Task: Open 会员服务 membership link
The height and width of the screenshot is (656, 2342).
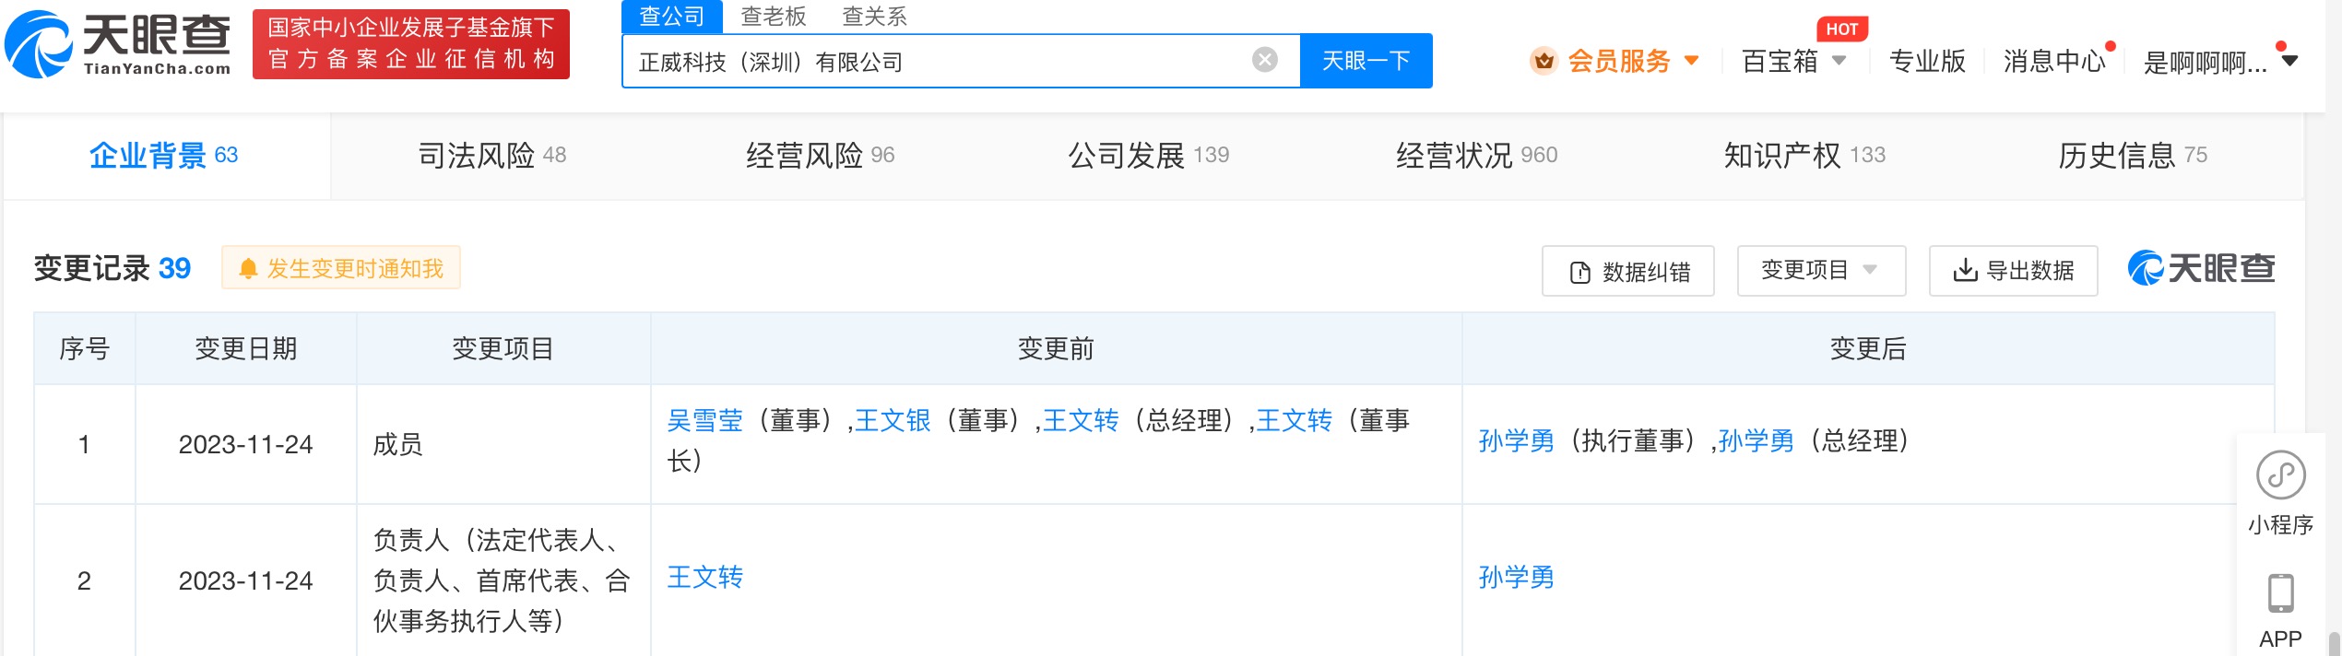Action: [x=1619, y=61]
